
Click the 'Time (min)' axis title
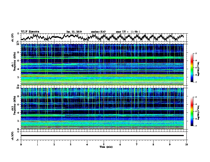point(106,147)
